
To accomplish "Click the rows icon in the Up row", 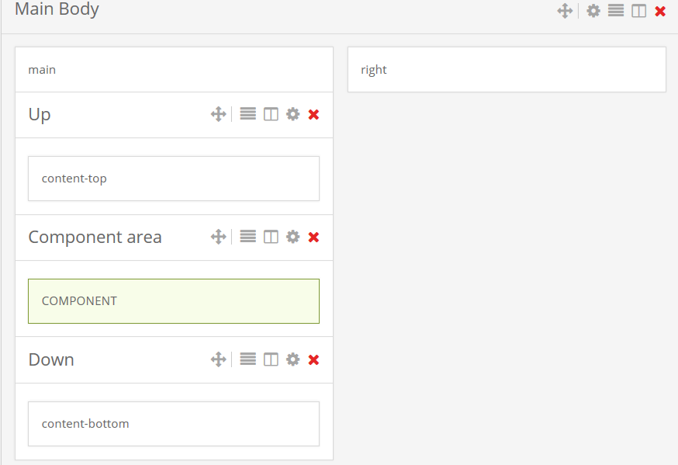I will [x=248, y=114].
